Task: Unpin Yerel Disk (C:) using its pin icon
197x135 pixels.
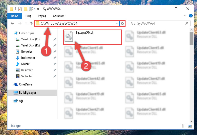Action: click(55, 39)
